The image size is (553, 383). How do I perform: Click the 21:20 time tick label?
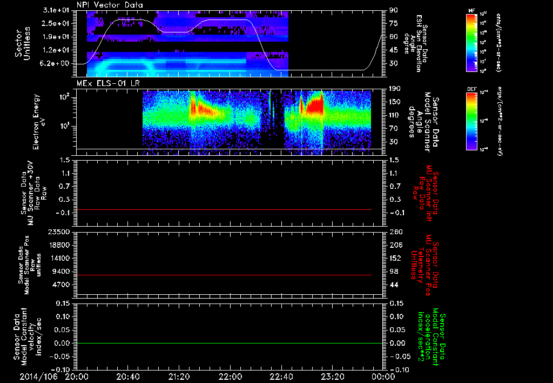[179, 377]
